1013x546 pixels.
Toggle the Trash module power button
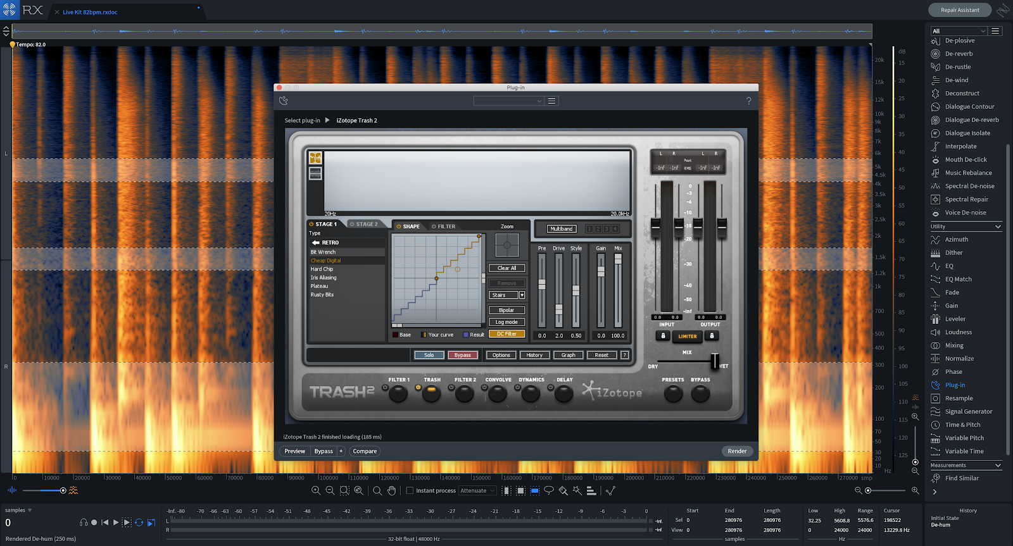pyautogui.click(x=418, y=387)
